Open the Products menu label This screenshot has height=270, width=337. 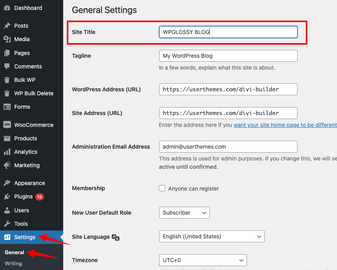pyautogui.click(x=26, y=138)
